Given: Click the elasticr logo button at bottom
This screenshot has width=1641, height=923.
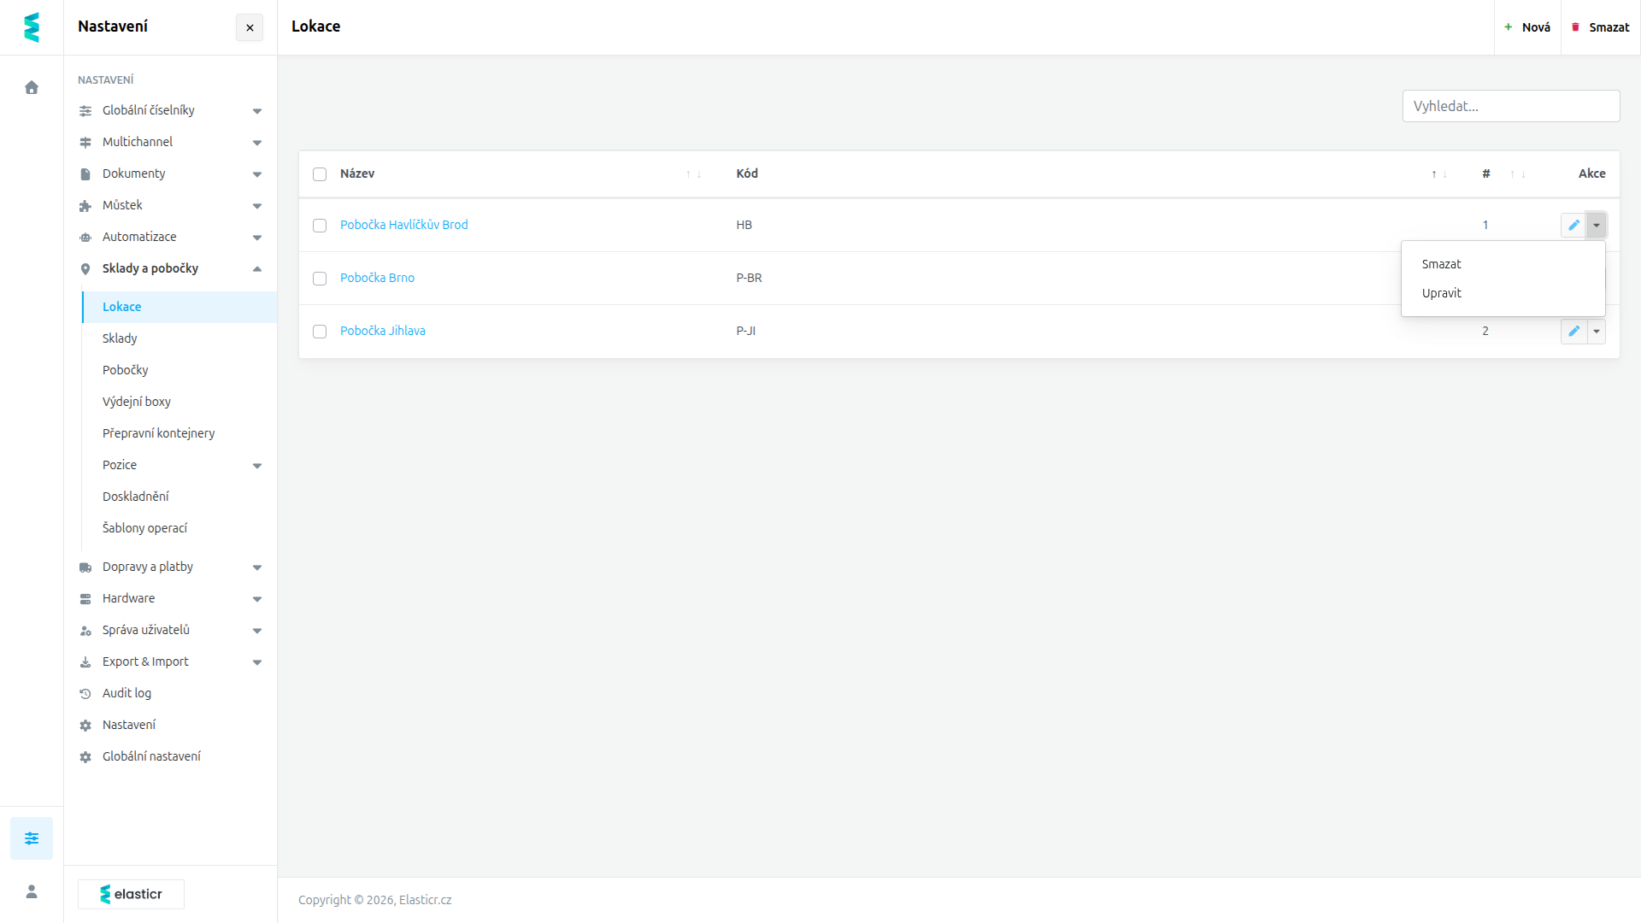Looking at the screenshot, I should pos(131,894).
